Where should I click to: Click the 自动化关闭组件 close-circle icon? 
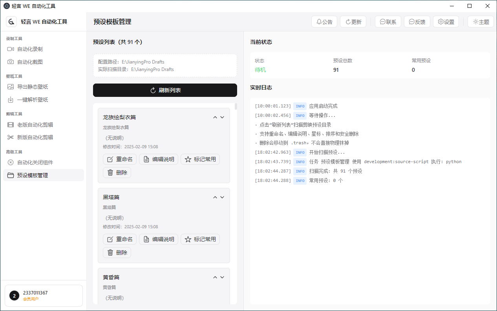(x=11, y=162)
